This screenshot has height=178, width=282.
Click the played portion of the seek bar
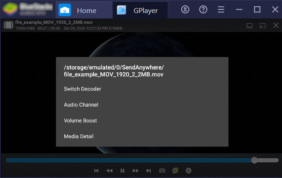point(129,160)
